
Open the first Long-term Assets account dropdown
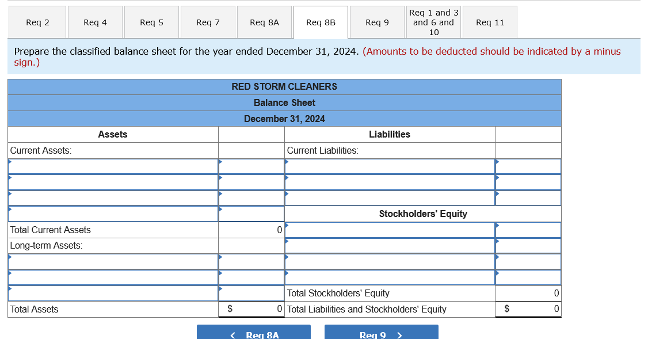pyautogui.click(x=112, y=261)
